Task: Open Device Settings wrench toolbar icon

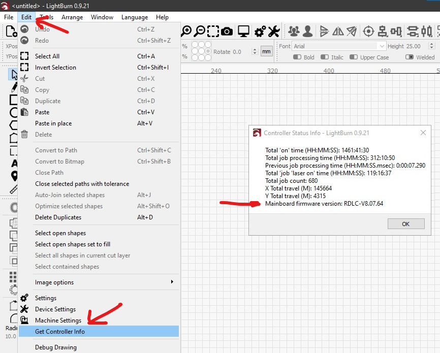Action: point(273,31)
